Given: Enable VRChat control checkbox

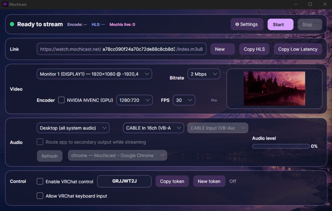Looking at the screenshot, I should pyautogui.click(x=40, y=182).
